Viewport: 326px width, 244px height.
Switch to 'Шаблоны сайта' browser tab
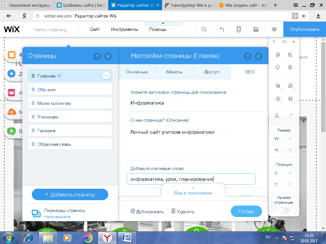81,5
